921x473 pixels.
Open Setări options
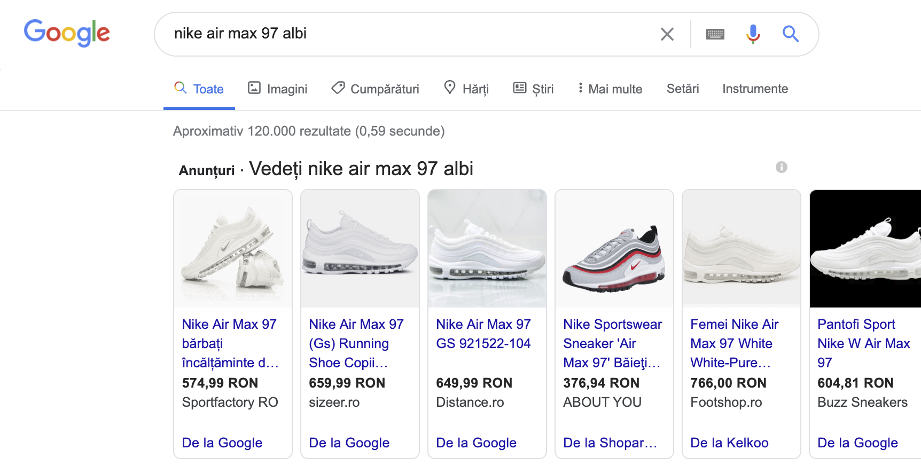tap(683, 89)
